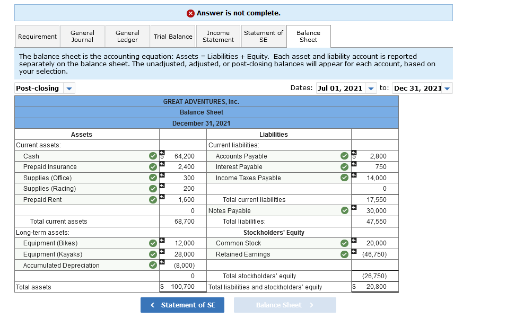The image size is (515, 327).
Task: Click the Cash amount 64,200
Action: point(184,156)
